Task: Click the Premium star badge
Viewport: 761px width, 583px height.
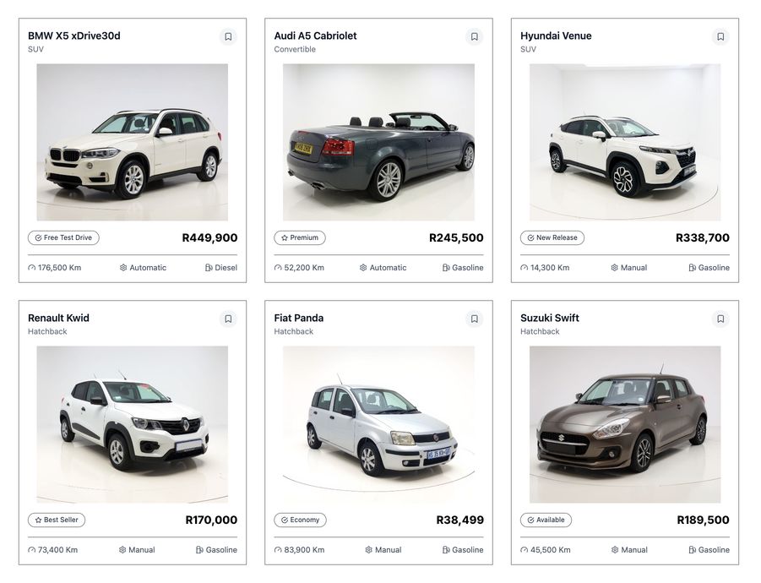Action: [300, 238]
